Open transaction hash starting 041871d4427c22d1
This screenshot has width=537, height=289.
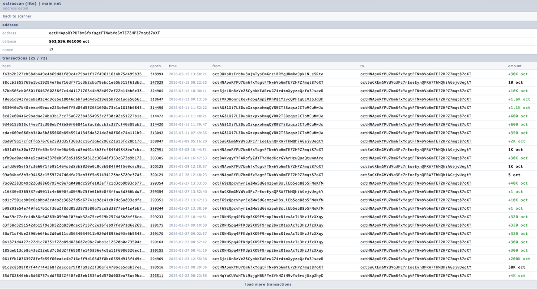74,242
